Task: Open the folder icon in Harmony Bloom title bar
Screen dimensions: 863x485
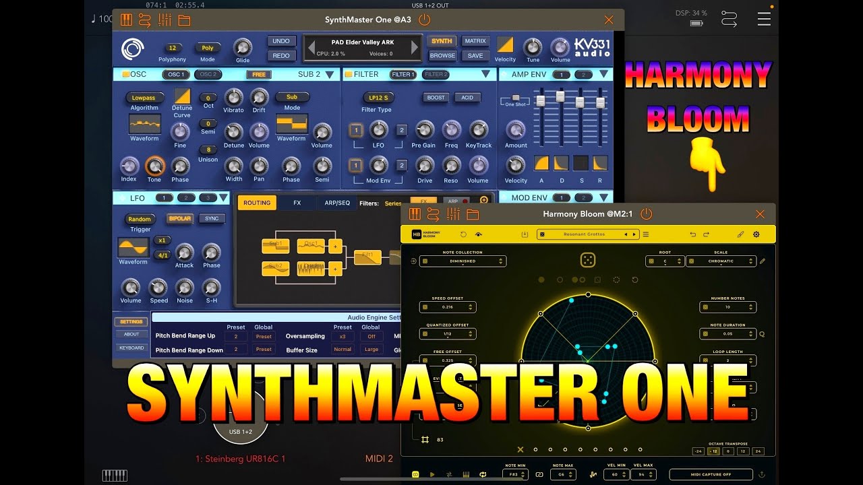Action: [x=473, y=214]
